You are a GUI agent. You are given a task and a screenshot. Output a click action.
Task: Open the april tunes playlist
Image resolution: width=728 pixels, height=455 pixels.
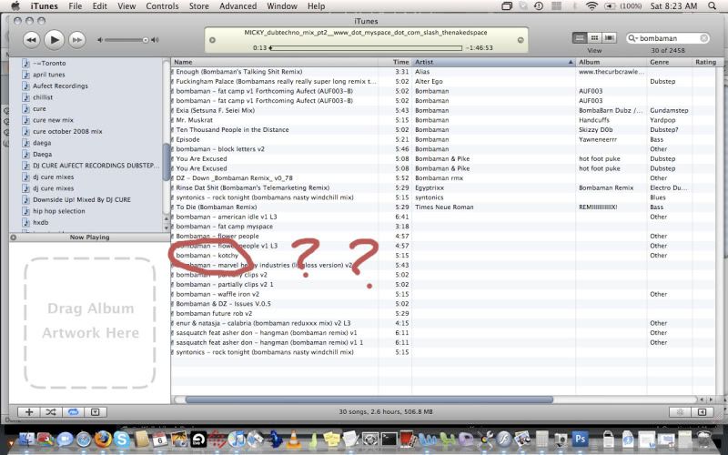[x=49, y=75]
